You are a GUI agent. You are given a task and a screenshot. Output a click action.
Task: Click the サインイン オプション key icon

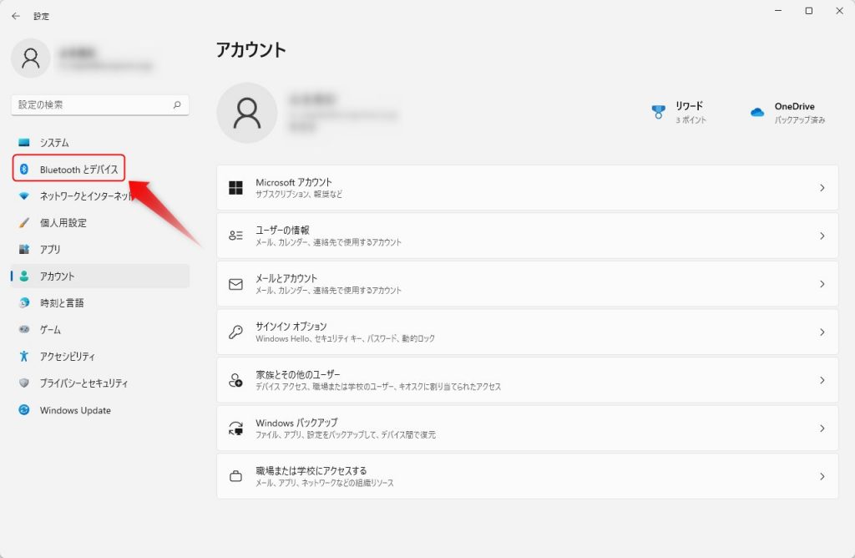235,332
